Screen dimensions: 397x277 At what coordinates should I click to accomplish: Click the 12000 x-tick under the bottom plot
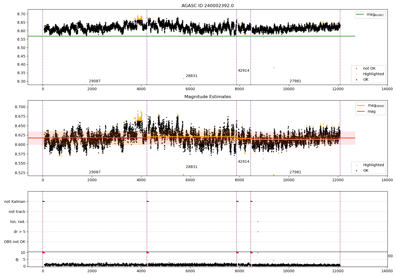338,271
